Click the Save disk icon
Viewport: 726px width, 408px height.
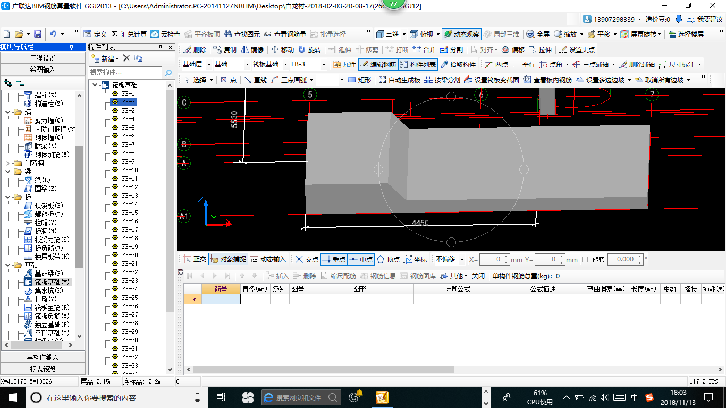(x=38, y=34)
